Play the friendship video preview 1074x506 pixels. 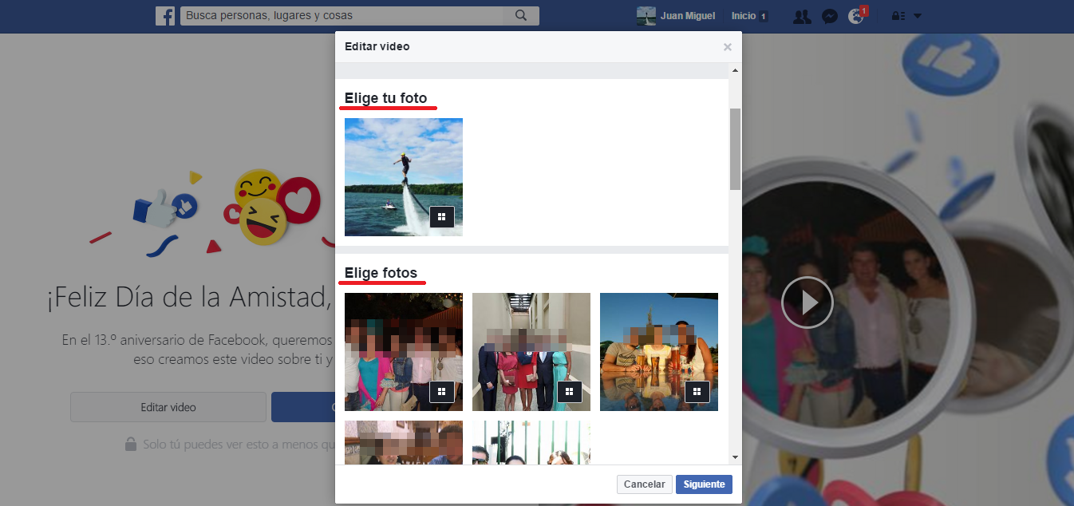807,302
